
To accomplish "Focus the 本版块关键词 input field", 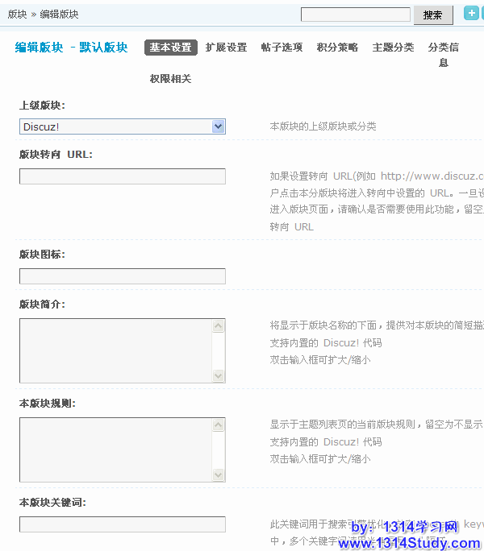I will pos(122,524).
